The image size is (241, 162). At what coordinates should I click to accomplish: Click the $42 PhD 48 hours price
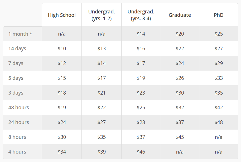pyautogui.click(x=219, y=107)
